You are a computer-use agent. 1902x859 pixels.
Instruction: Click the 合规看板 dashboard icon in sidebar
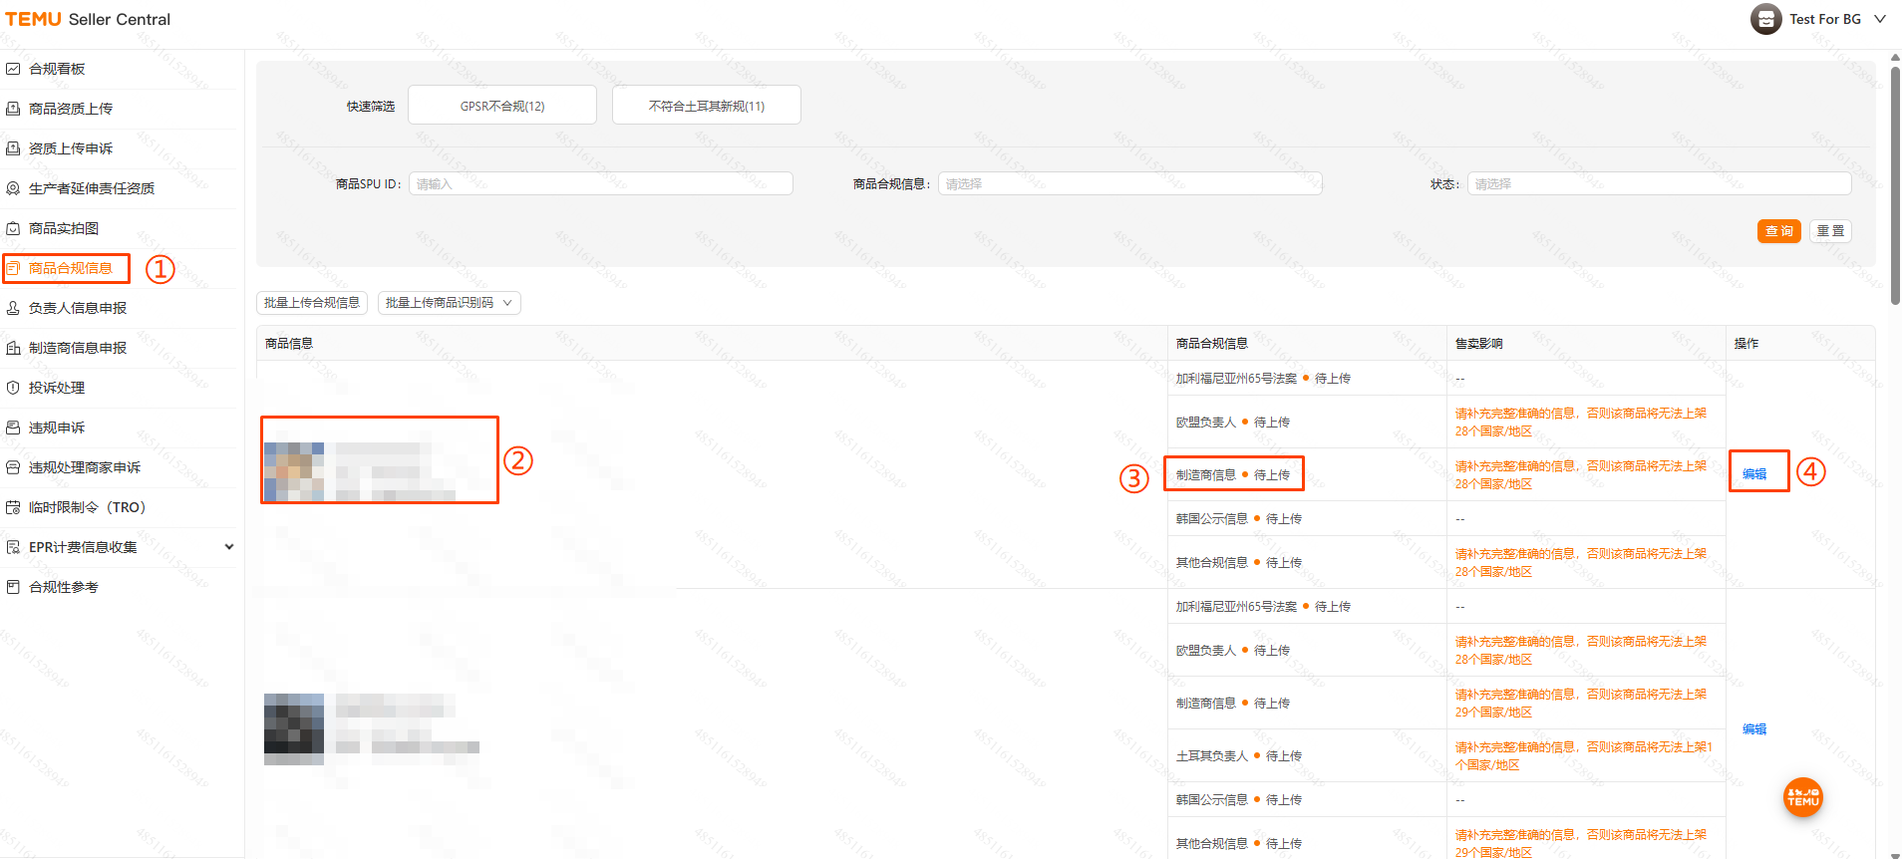pos(13,69)
